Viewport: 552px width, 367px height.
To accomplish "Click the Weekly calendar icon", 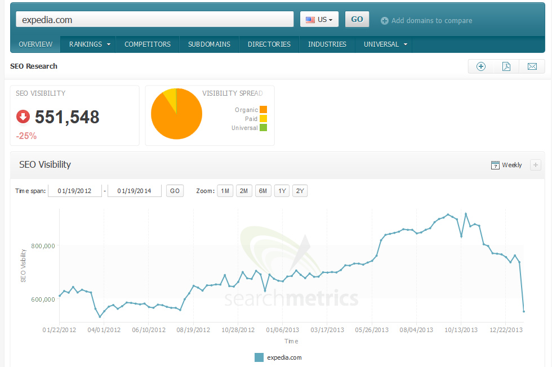I will point(495,165).
